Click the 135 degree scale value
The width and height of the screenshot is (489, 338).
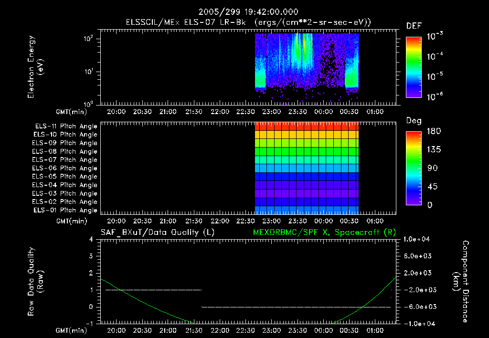click(434, 149)
